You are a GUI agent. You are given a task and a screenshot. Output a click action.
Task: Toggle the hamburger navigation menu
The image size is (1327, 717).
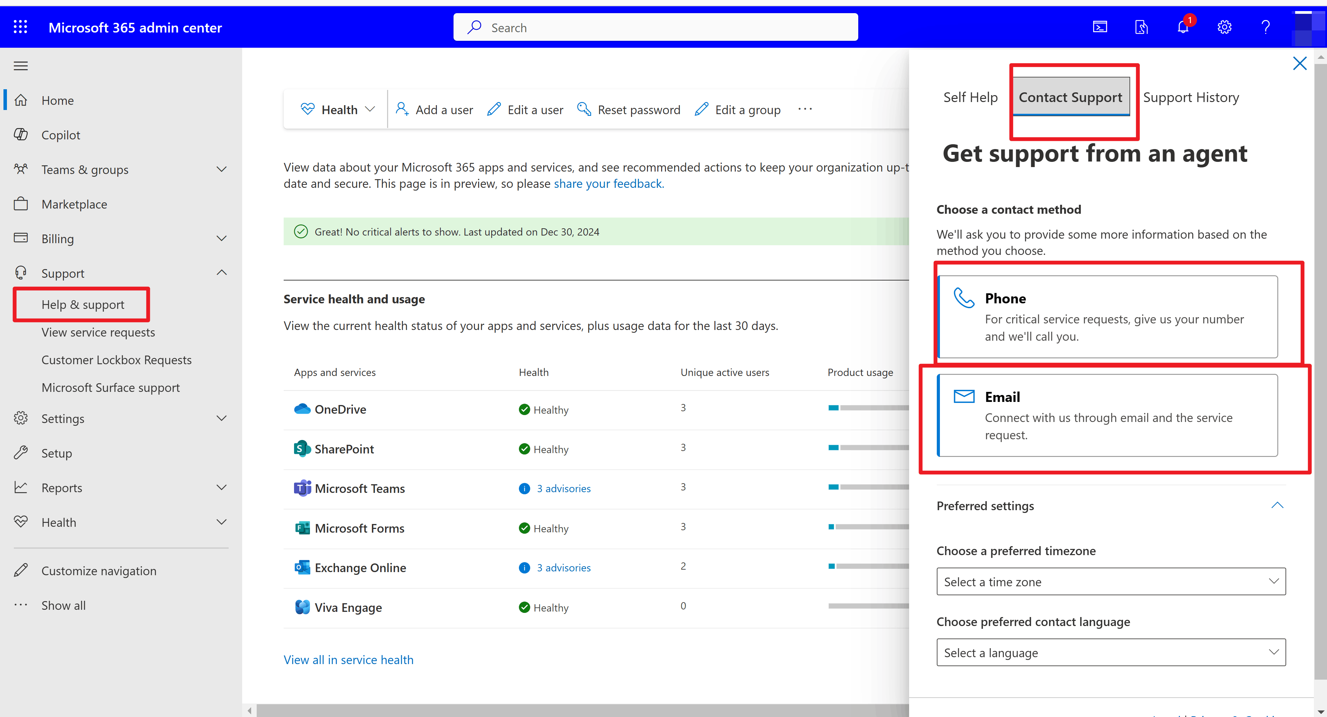[21, 66]
